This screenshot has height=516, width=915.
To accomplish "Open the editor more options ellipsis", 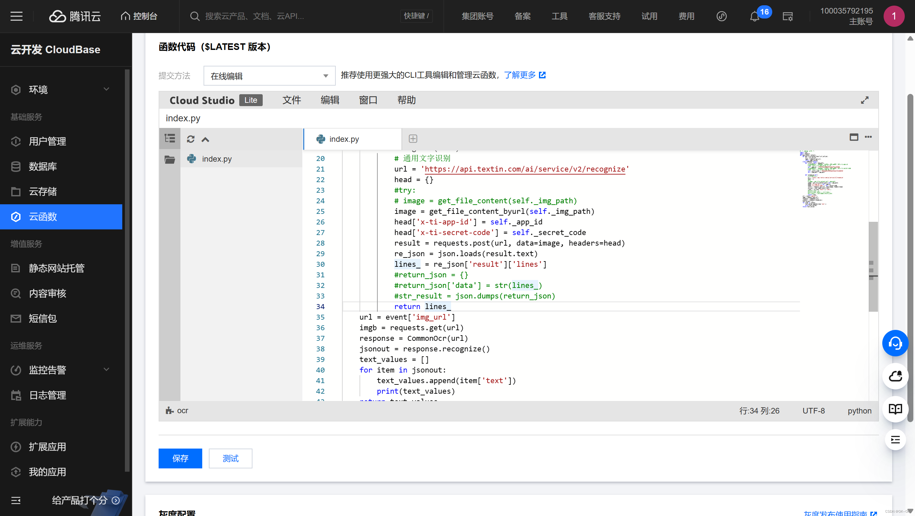I will tap(868, 137).
